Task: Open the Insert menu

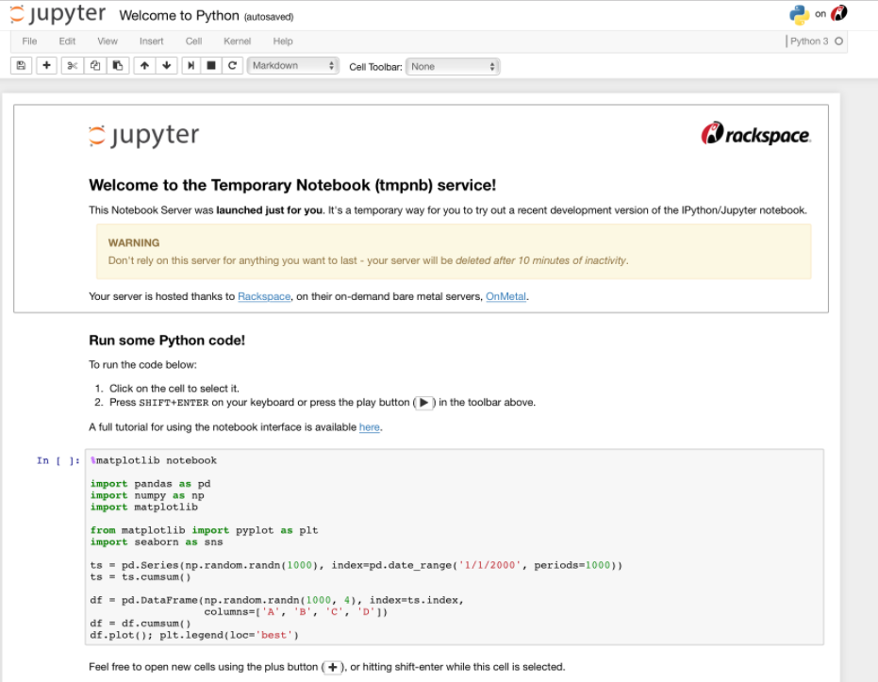Action: [151, 41]
